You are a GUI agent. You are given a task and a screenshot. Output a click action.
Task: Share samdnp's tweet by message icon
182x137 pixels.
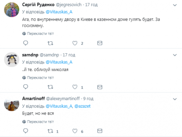tap(100, 87)
